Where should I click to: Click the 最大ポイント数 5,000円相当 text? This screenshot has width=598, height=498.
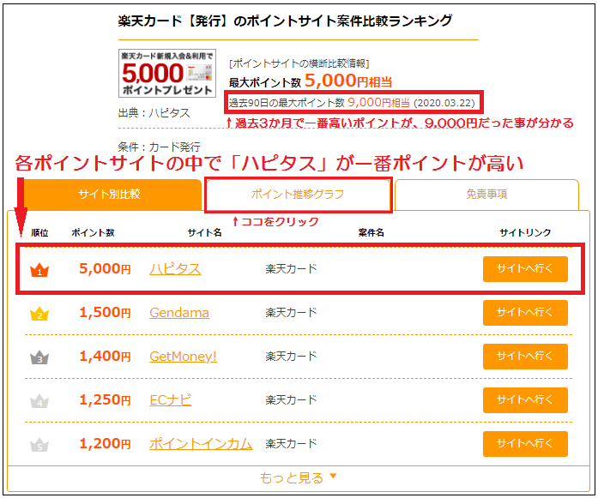[311, 81]
